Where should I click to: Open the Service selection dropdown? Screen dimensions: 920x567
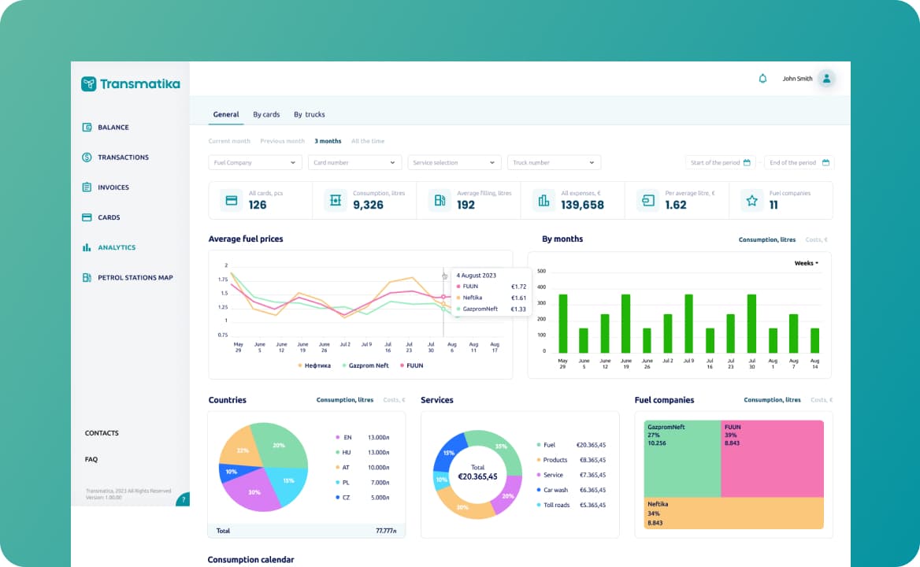[x=454, y=162]
